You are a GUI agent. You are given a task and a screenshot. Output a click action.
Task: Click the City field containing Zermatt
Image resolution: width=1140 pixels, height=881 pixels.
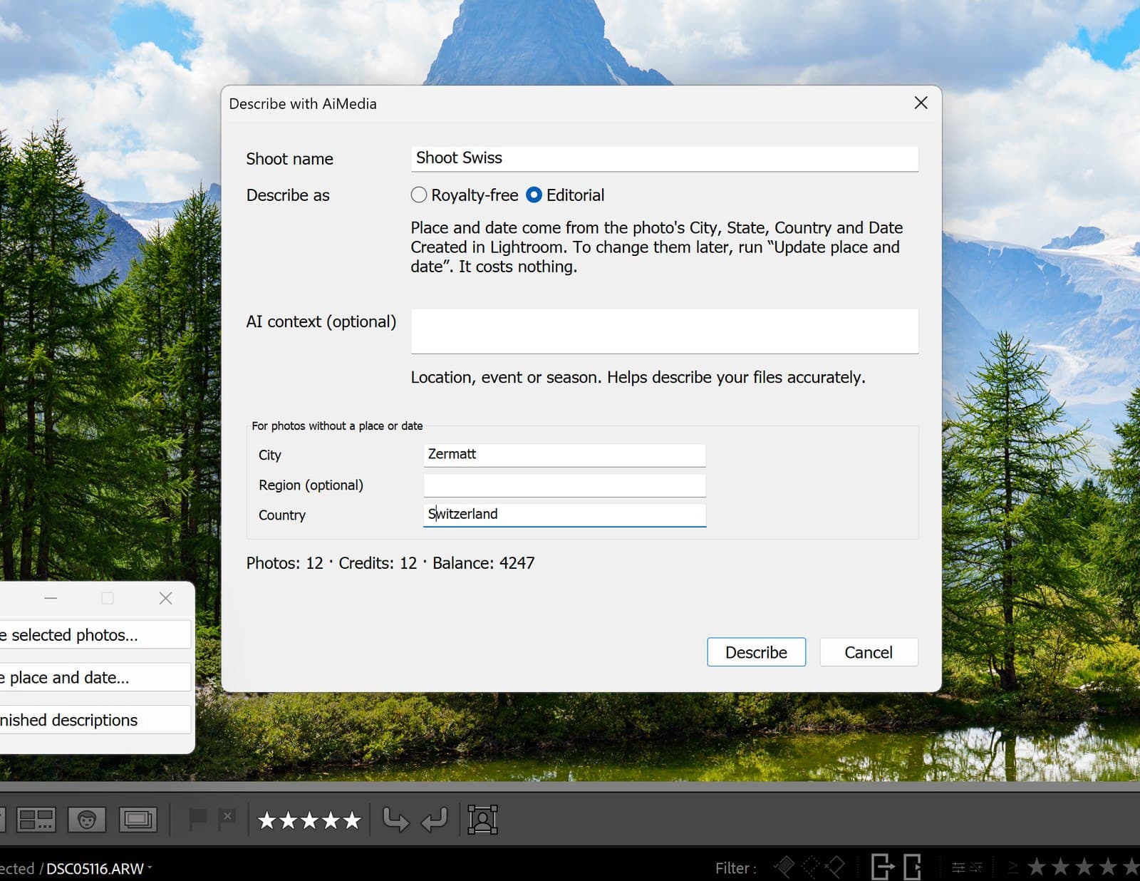(x=565, y=455)
